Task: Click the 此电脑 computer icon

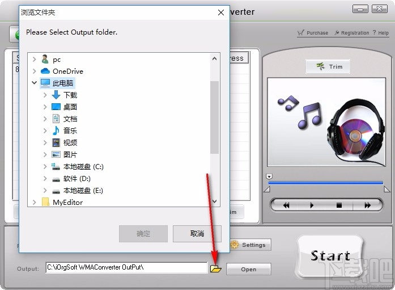Action: point(45,83)
